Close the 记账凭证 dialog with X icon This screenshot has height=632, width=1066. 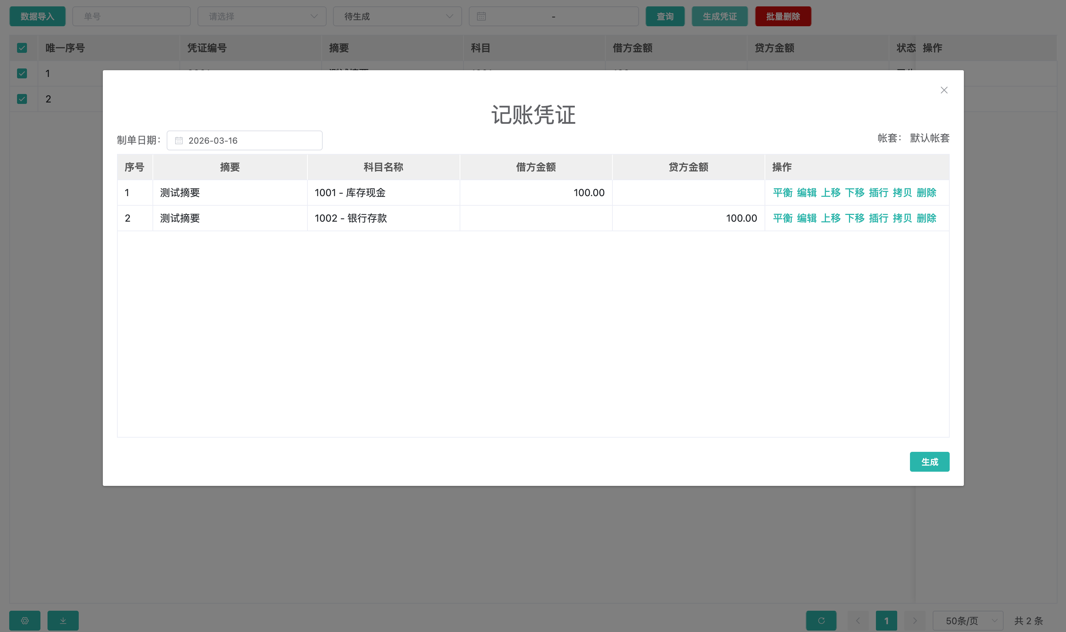[x=944, y=90]
